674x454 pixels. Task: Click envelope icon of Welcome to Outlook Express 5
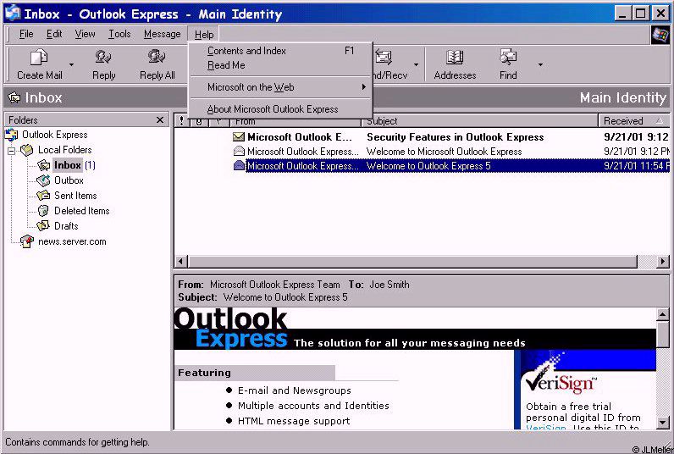tap(239, 165)
